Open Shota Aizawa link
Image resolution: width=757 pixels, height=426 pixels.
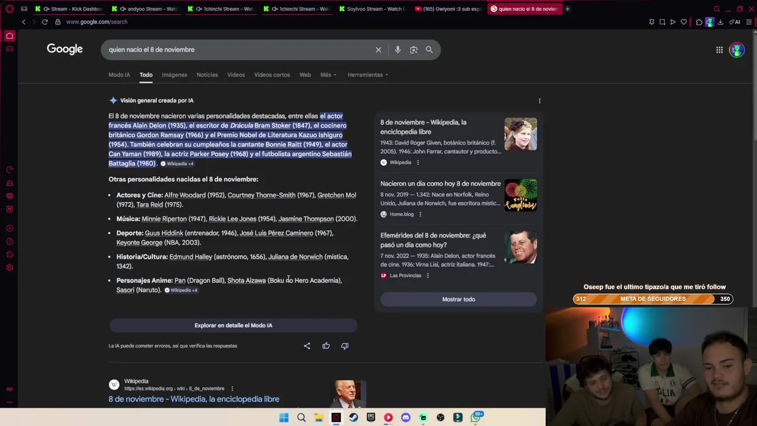tap(247, 280)
